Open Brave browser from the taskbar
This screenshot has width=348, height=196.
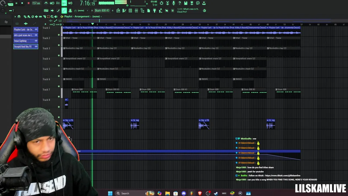pyautogui.click(x=200, y=193)
